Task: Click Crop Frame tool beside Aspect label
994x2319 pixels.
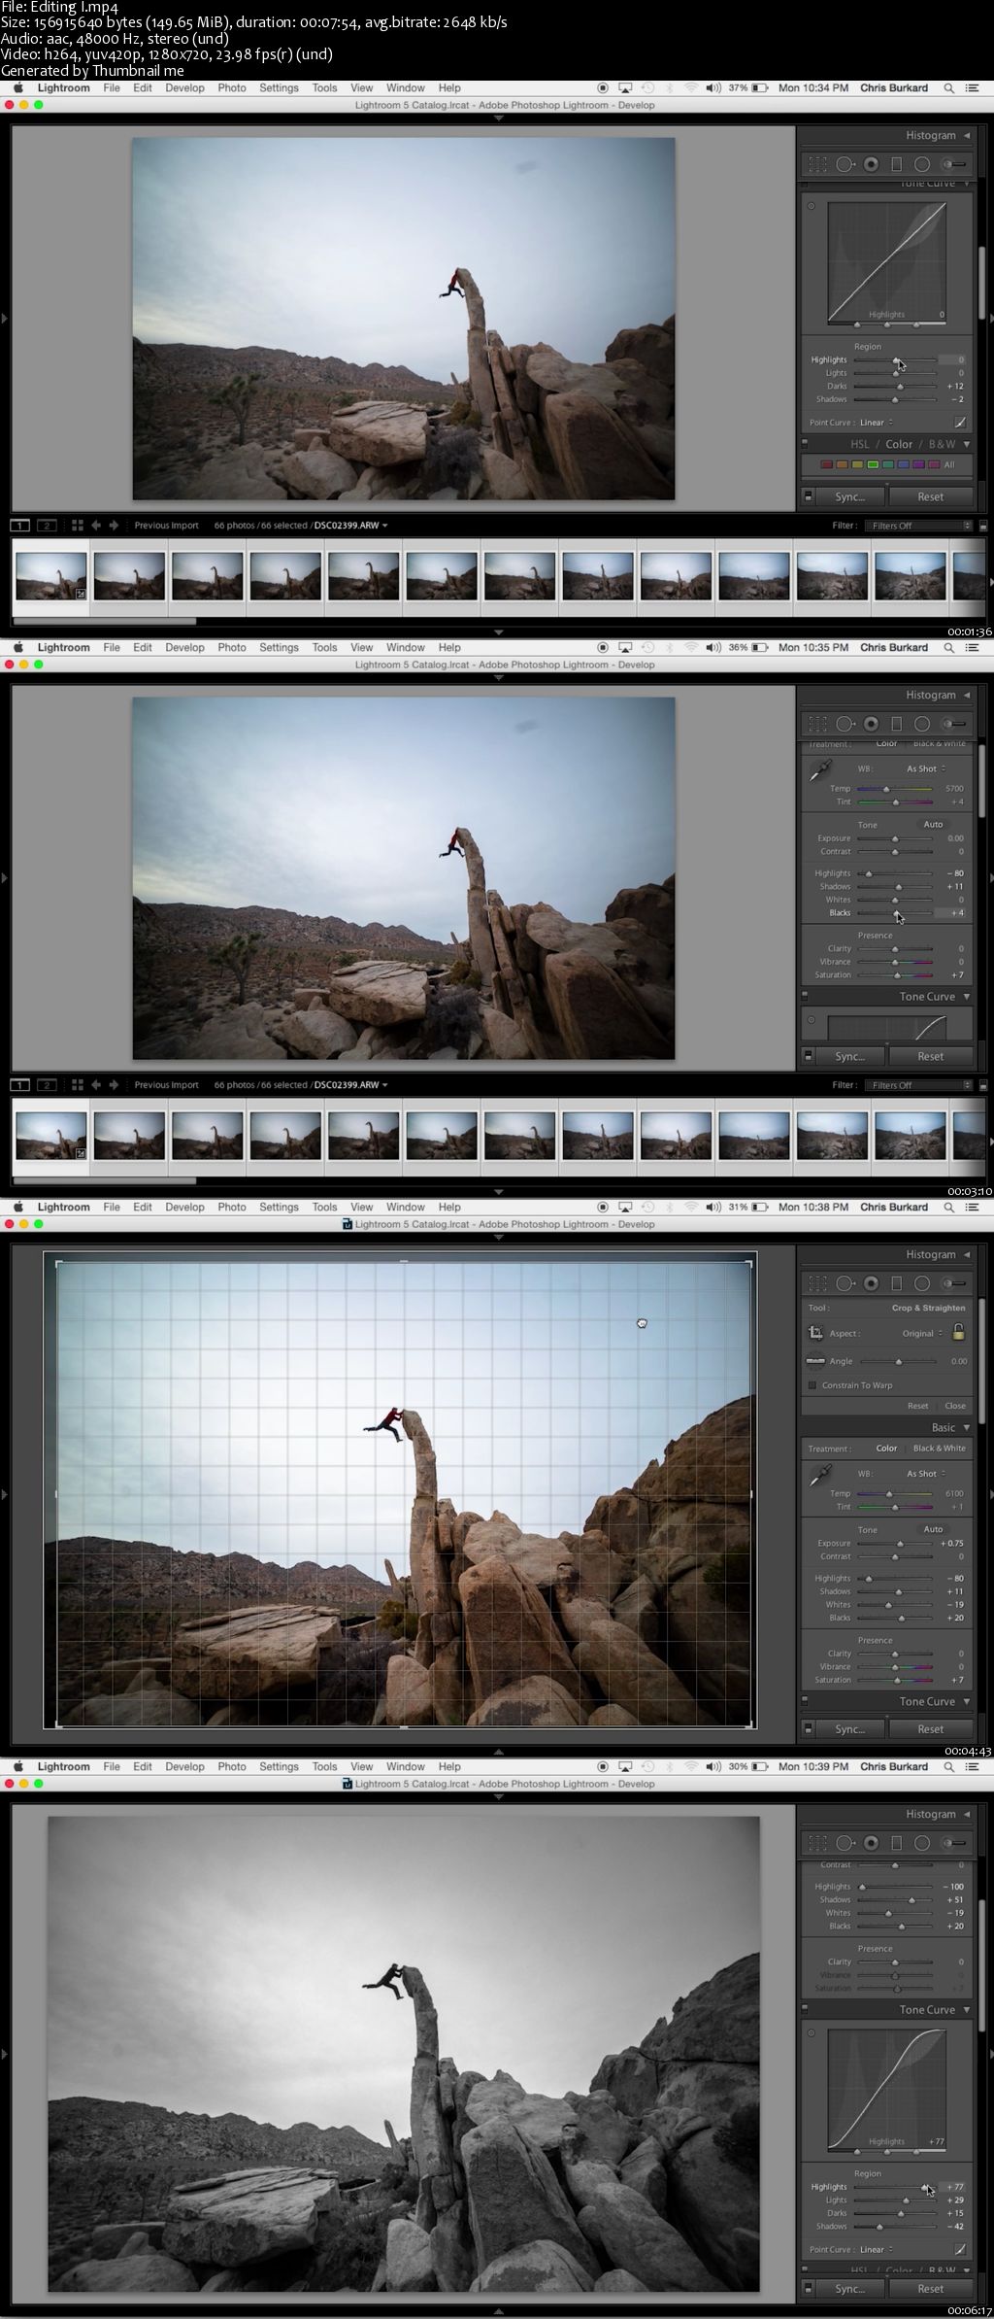Action: (x=816, y=1333)
